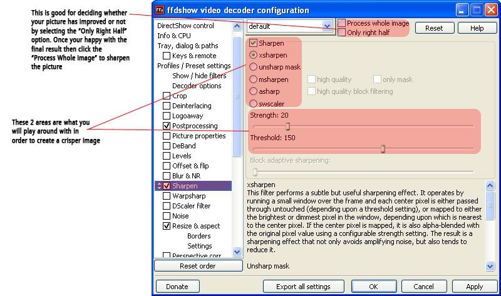This screenshot has width=501, height=296.
Task: Enable Keys & remote checkbox
Action: [x=167, y=56]
